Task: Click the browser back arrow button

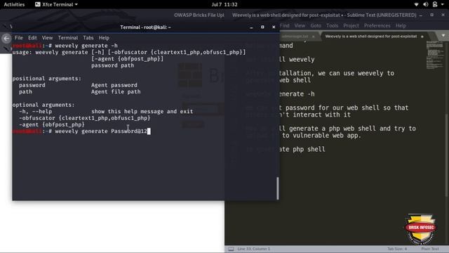Action: [6, 38]
